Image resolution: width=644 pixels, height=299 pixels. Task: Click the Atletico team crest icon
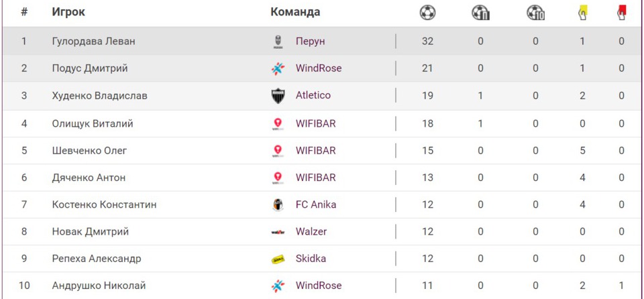click(278, 96)
